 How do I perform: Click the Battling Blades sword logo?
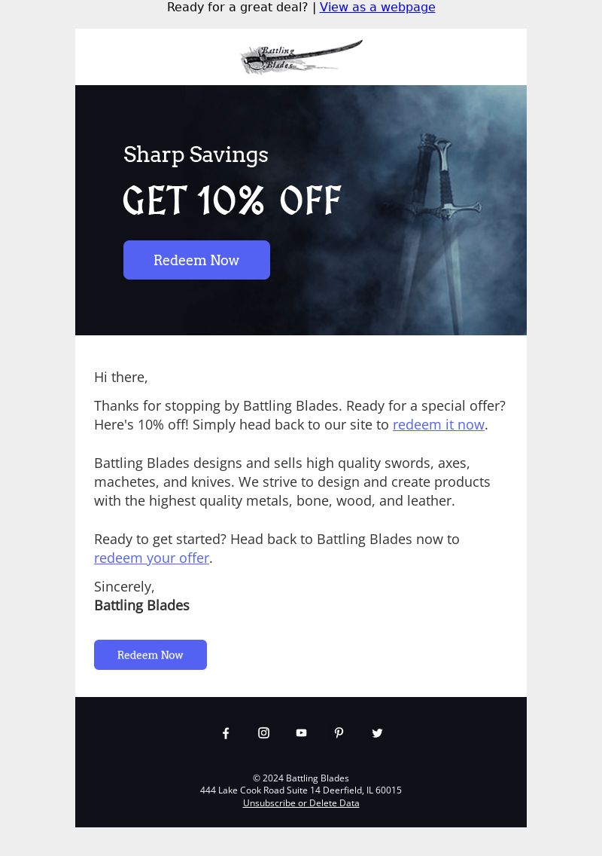pyautogui.click(x=301, y=57)
